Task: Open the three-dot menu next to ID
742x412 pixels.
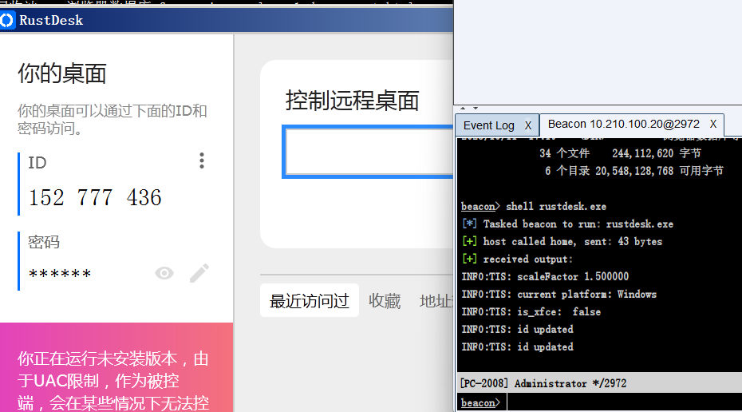Action: click(x=202, y=160)
